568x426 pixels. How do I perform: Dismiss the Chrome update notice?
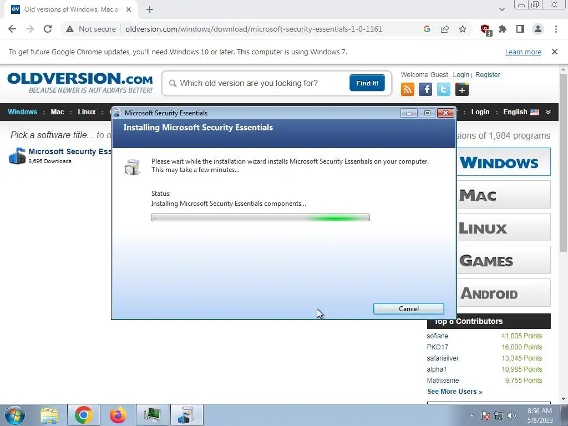coord(555,52)
